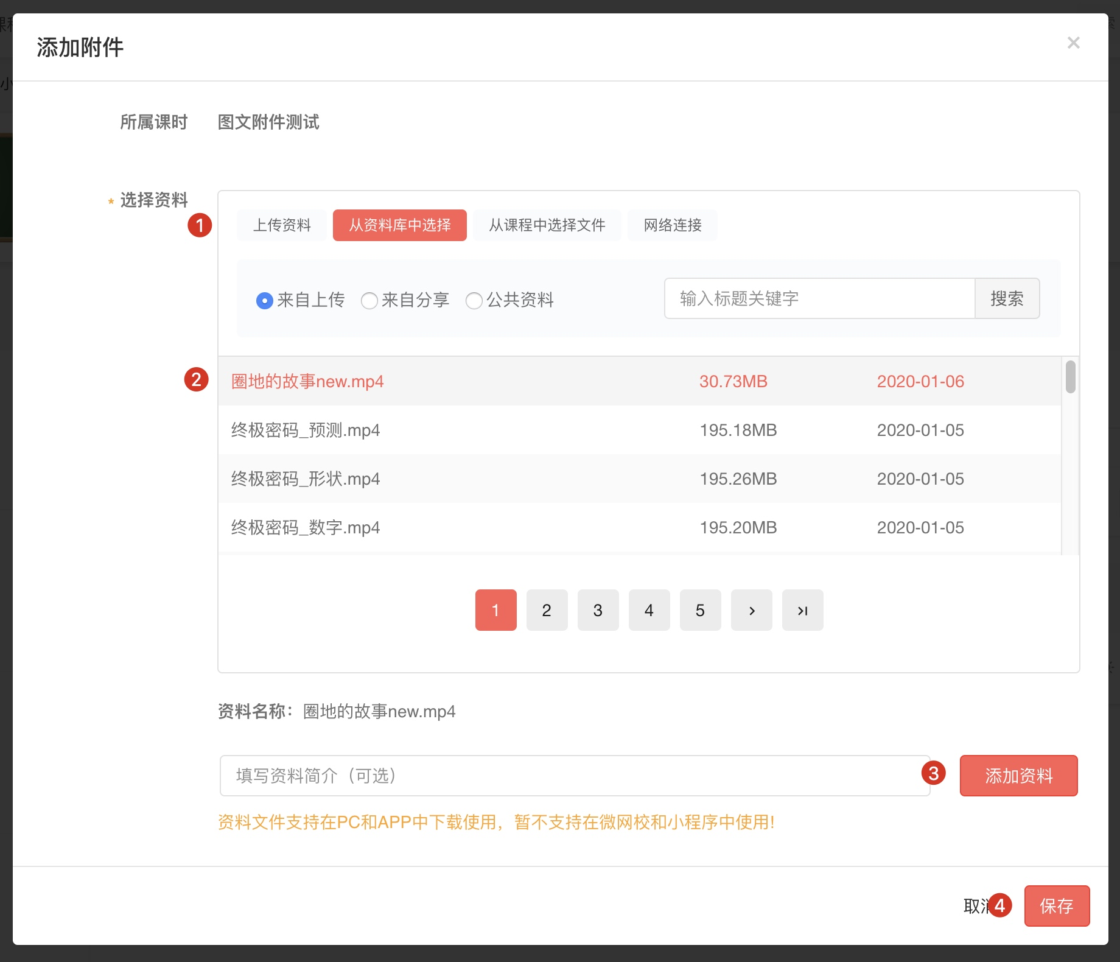Select the 从资料库中选择 tab

tap(400, 225)
